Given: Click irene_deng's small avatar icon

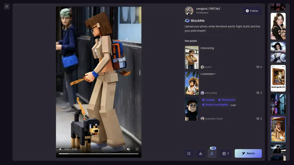Looking at the screenshot, I should (202, 93).
